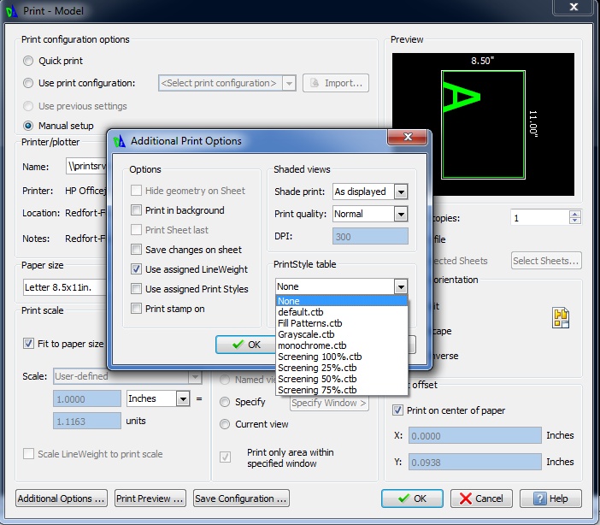Open the Inches units dropdown
The height and width of the screenshot is (525, 600).
(183, 399)
